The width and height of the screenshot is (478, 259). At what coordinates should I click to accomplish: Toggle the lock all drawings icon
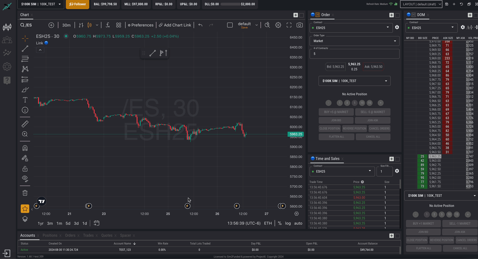(x=25, y=169)
